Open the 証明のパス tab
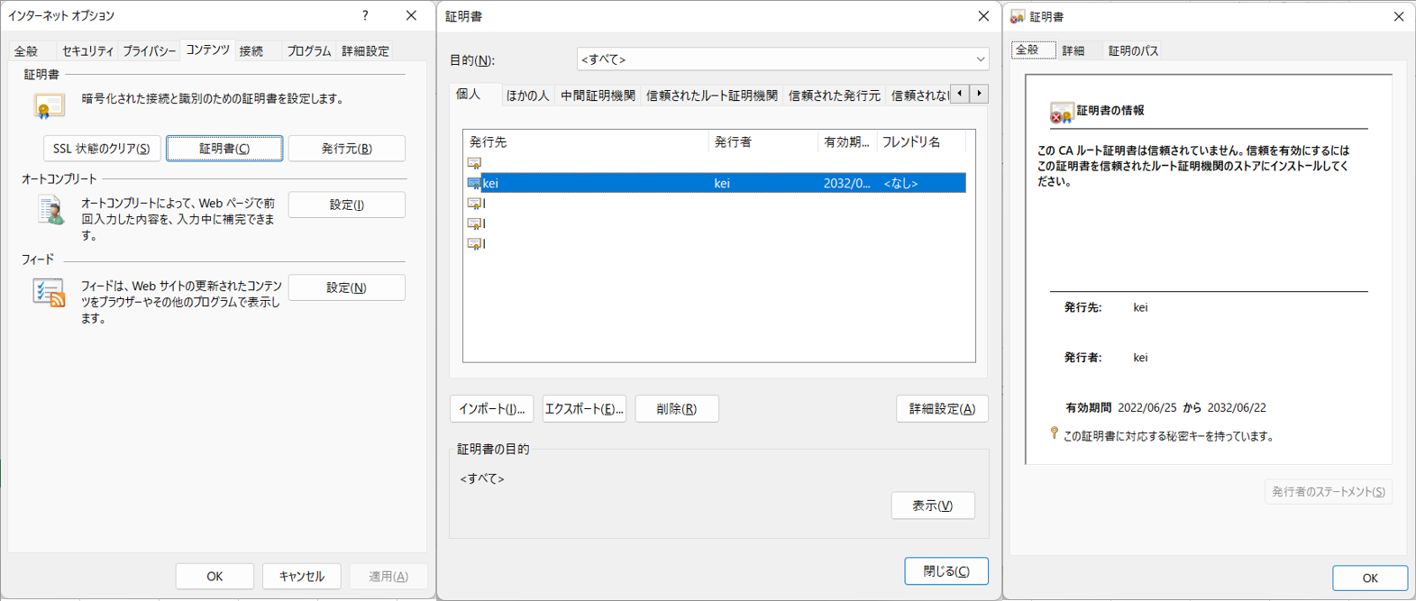 [x=1133, y=50]
